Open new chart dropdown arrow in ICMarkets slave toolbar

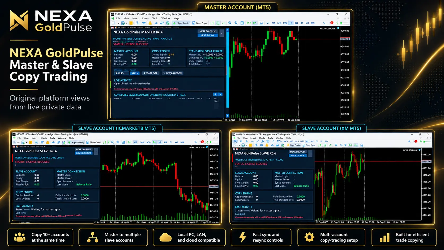(x=19, y=142)
